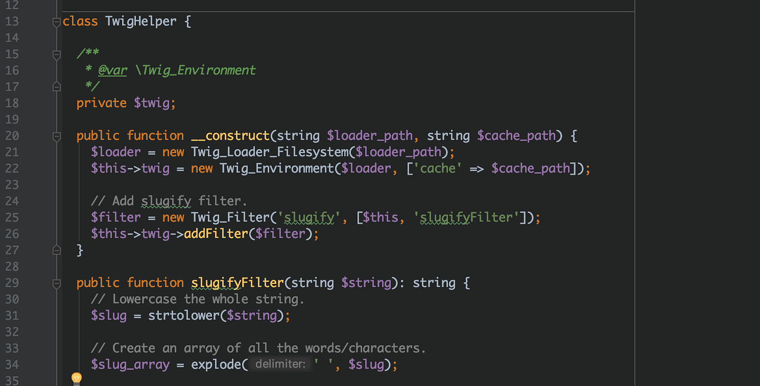
Task: Select the slugify string on line 25
Action: [x=308, y=217]
